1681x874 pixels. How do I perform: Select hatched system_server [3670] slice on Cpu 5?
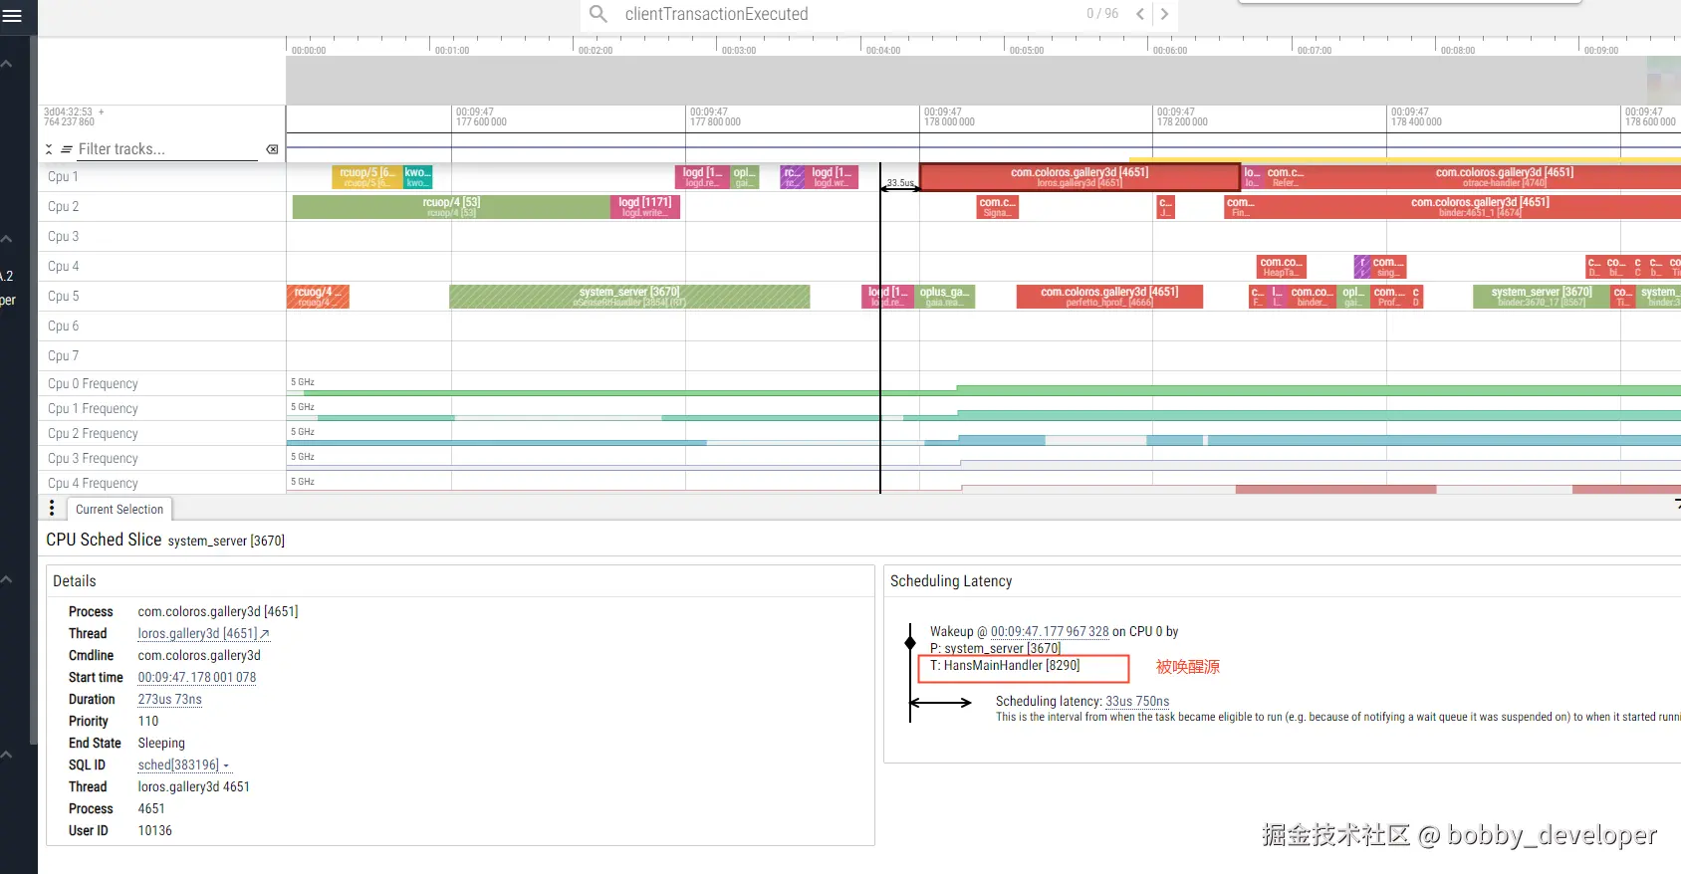coord(629,297)
